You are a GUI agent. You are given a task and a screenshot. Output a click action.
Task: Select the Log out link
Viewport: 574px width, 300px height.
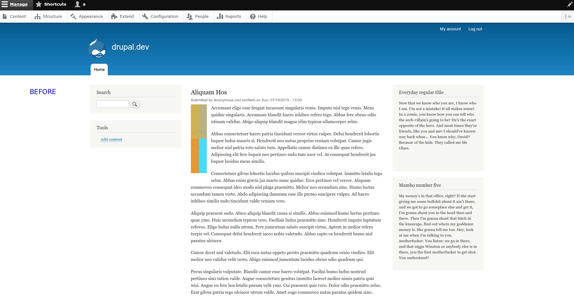(x=475, y=29)
